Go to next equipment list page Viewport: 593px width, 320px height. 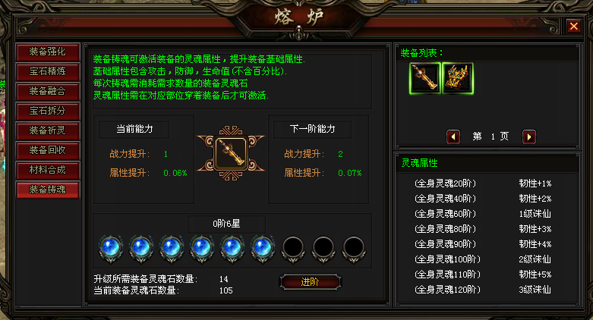coord(529,136)
